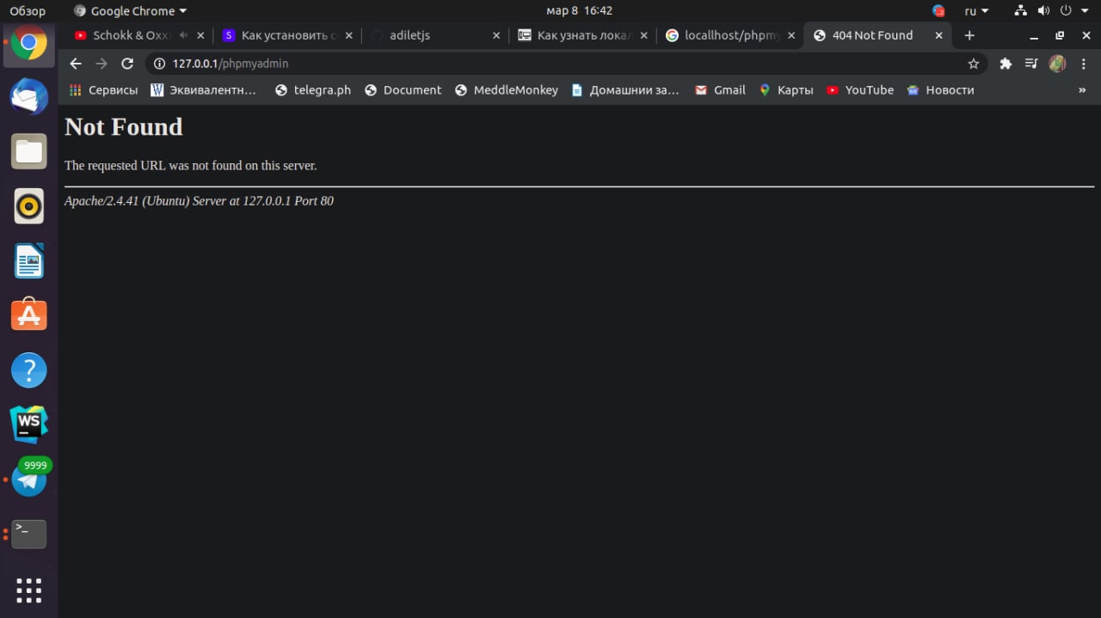Open the power icon in the top bar

coord(1066,11)
